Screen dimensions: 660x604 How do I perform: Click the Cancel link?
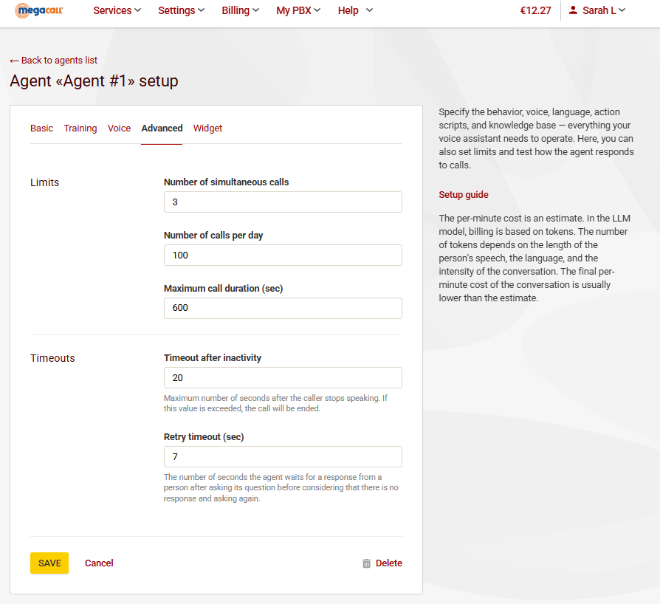click(x=99, y=563)
